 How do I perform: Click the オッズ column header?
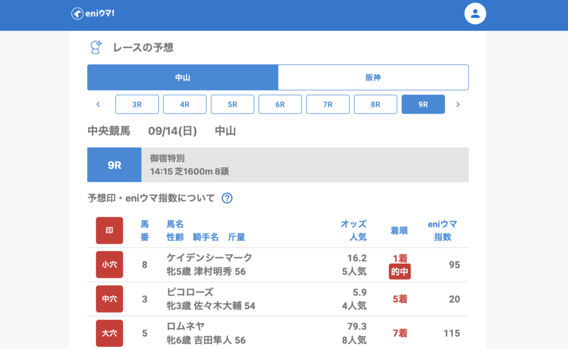click(x=353, y=224)
